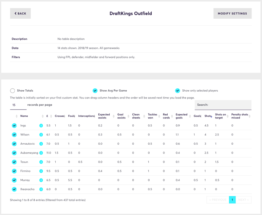Uncheck Firmino row checkbox
The height and width of the screenshot is (215, 262).
[14, 171]
